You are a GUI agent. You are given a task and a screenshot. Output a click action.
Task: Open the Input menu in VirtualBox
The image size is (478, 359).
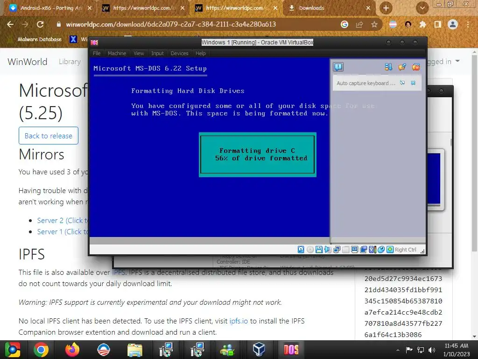coord(157,53)
